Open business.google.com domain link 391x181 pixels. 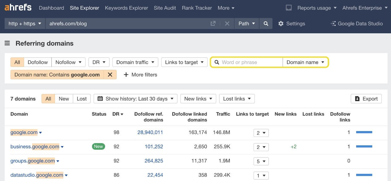35,146
